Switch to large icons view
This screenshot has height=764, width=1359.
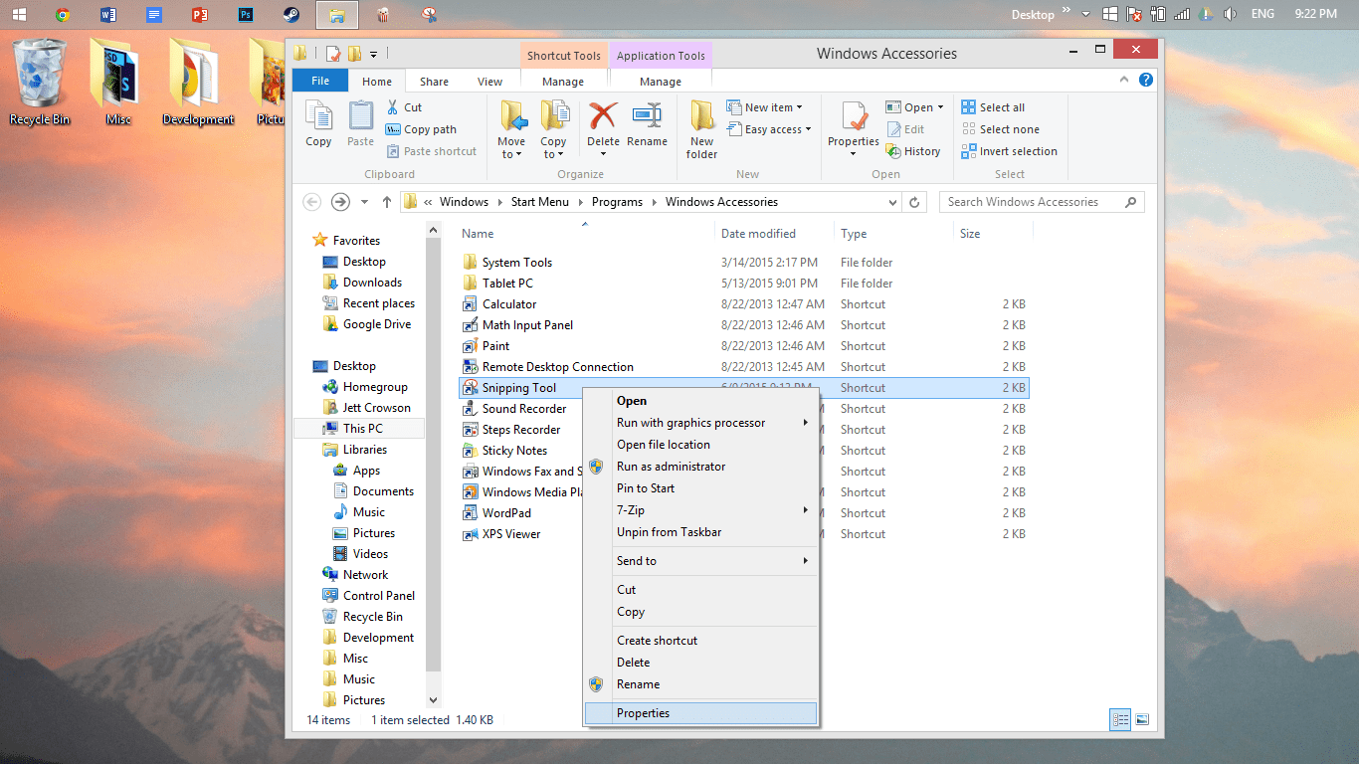click(x=1142, y=719)
